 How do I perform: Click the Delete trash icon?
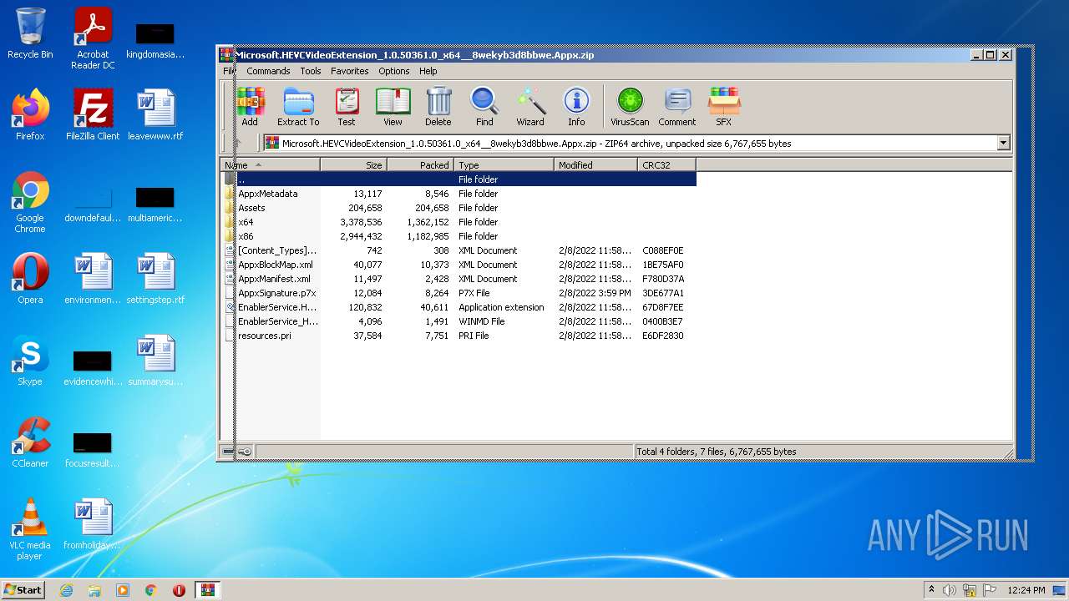[438, 107]
